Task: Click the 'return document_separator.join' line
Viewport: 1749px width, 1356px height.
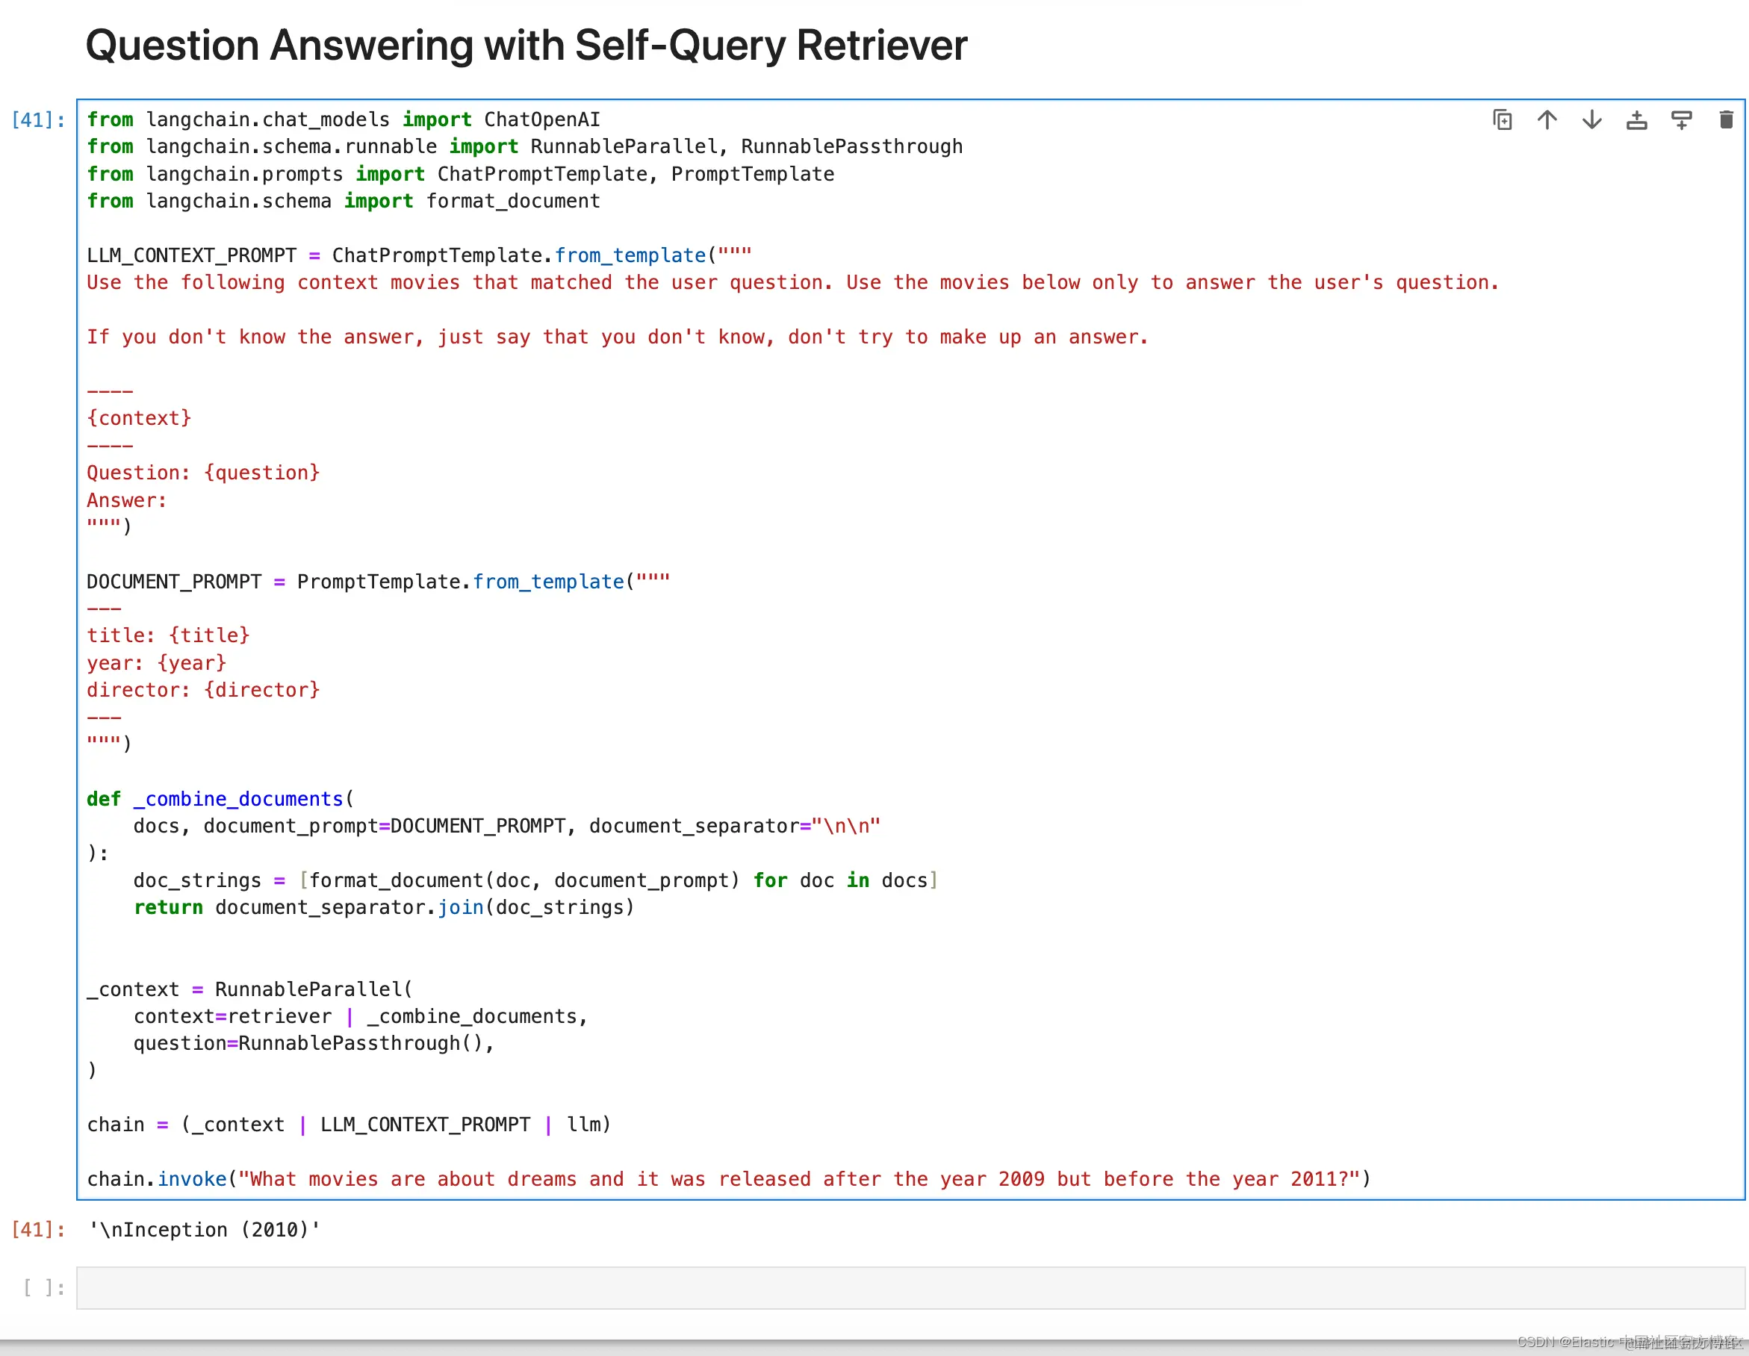Action: pos(384,907)
